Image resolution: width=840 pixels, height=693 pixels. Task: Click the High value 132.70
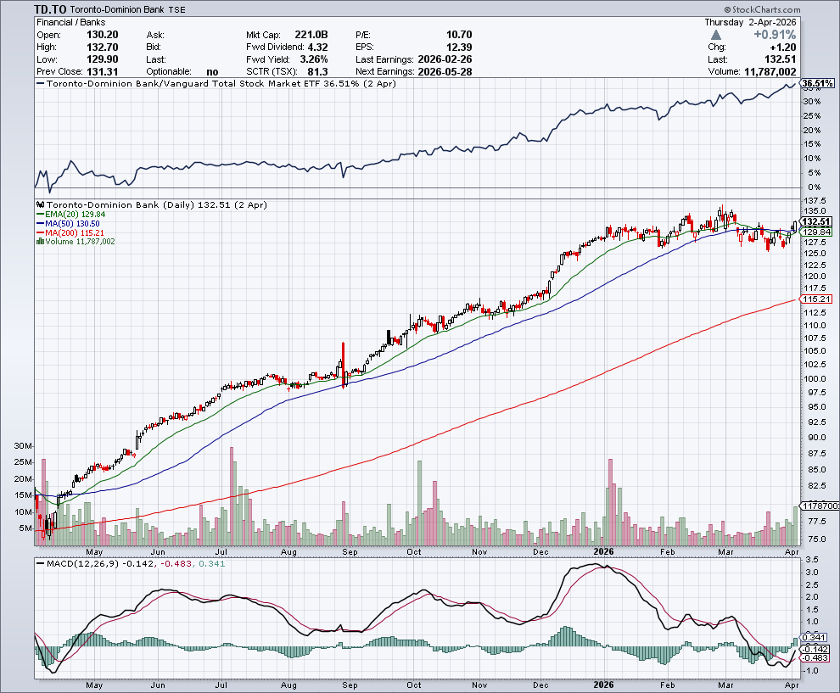(x=103, y=48)
